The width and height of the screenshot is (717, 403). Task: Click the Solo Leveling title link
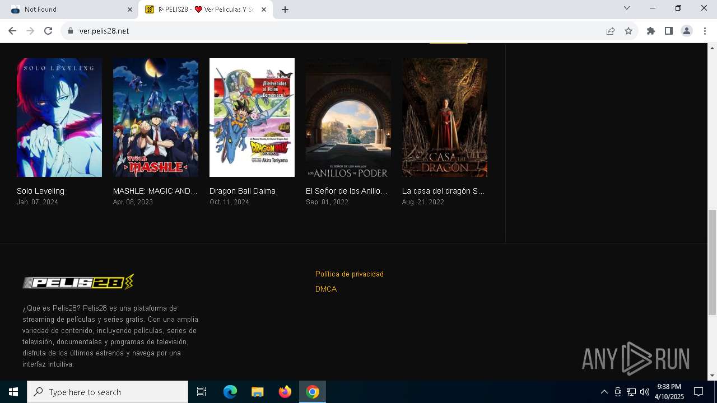click(40, 191)
